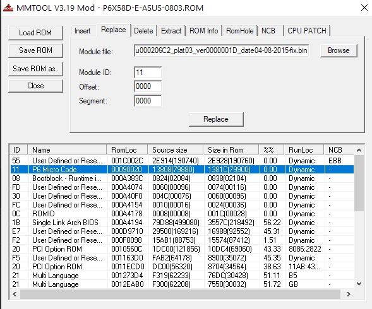Switch to the Insert tab
372x309 pixels.
(83, 31)
